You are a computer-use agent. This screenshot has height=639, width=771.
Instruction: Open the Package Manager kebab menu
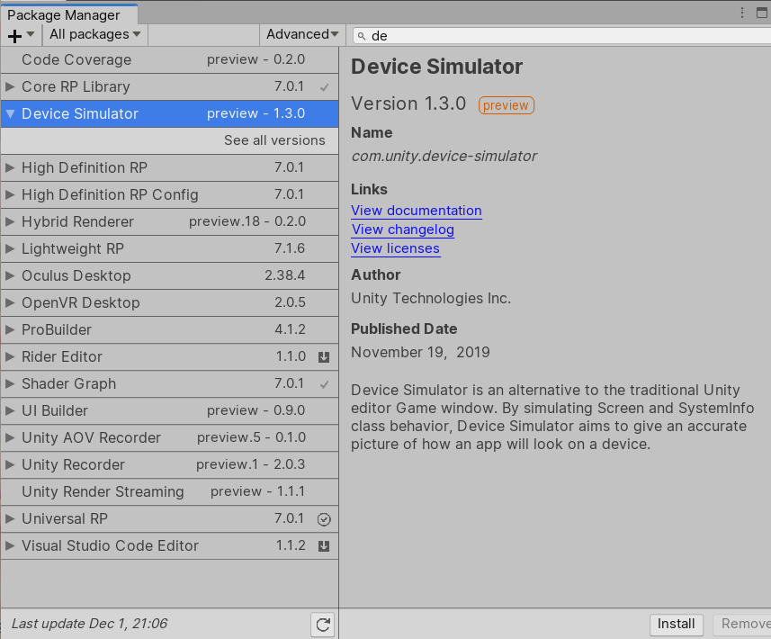[742, 13]
